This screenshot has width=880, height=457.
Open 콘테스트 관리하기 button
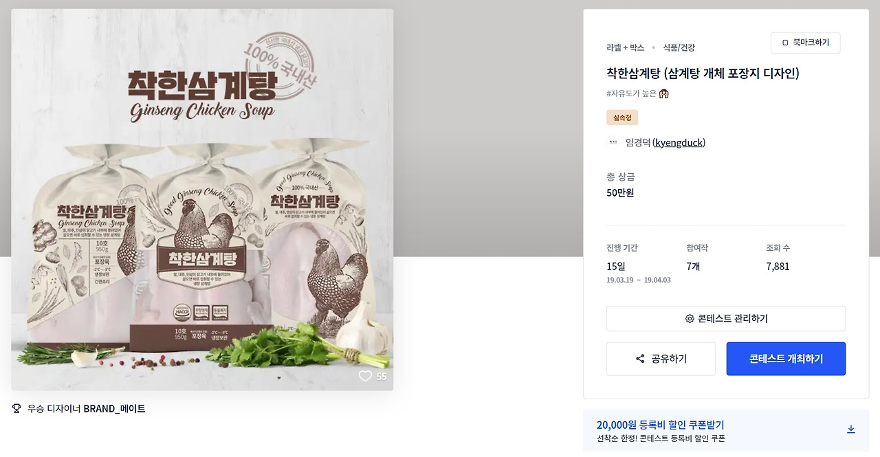click(726, 319)
